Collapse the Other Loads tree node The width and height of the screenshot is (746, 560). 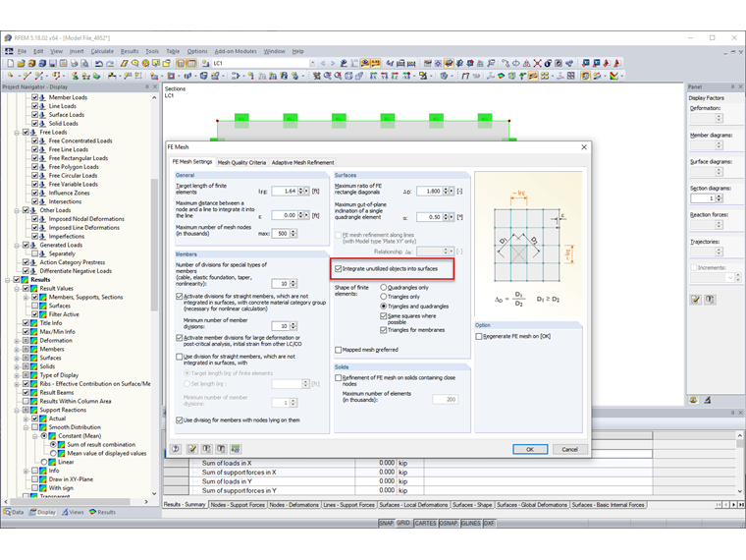point(17,210)
